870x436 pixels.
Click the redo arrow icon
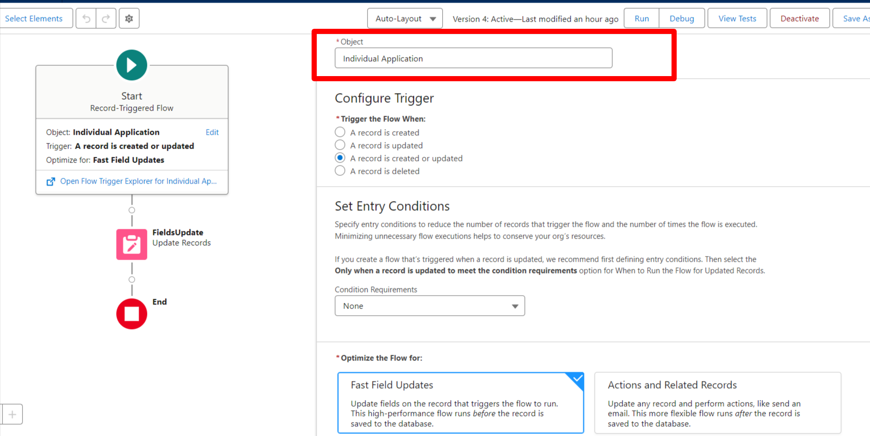106,19
